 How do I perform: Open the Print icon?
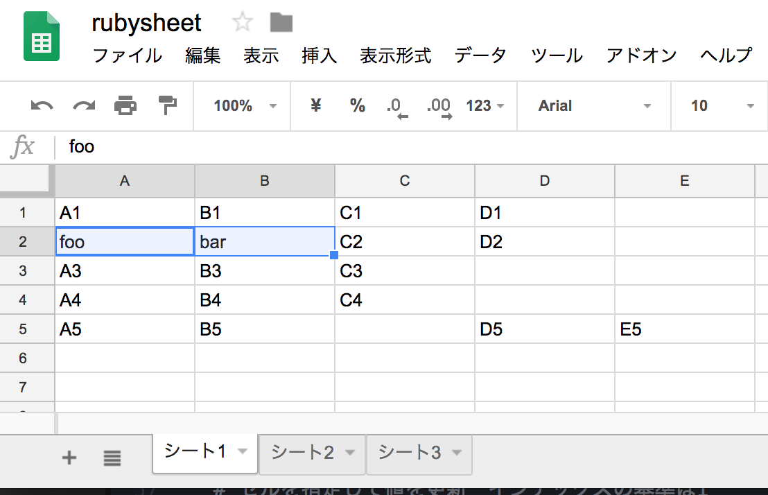[125, 105]
